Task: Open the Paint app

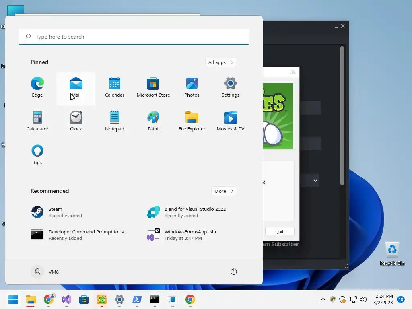Action: 153,121
